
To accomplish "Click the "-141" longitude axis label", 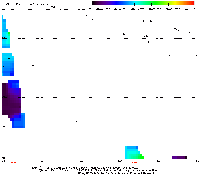I will [119, 161].
